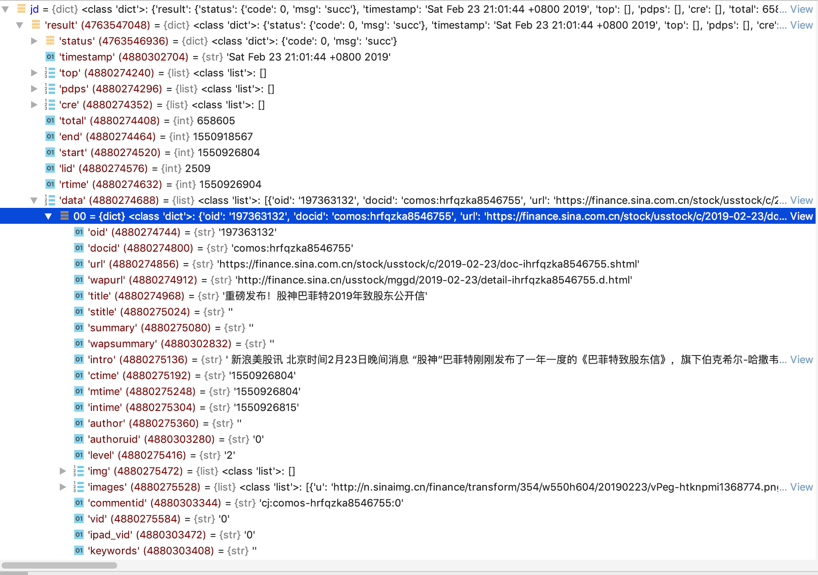The image size is (818, 575).
Task: Click the list icon beside 'top'
Action: (x=50, y=73)
